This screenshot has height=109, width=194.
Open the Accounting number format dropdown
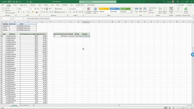coord(83,9)
